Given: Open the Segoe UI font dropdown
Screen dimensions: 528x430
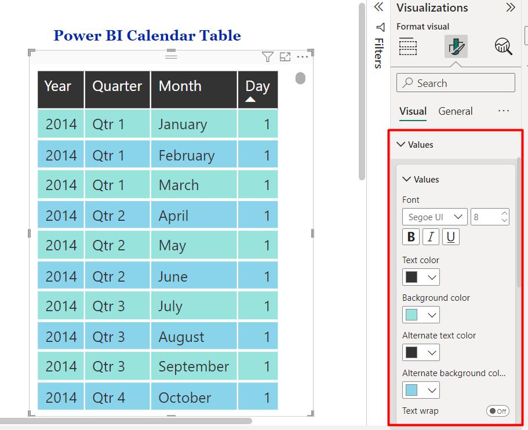Looking at the screenshot, I should pyautogui.click(x=435, y=217).
